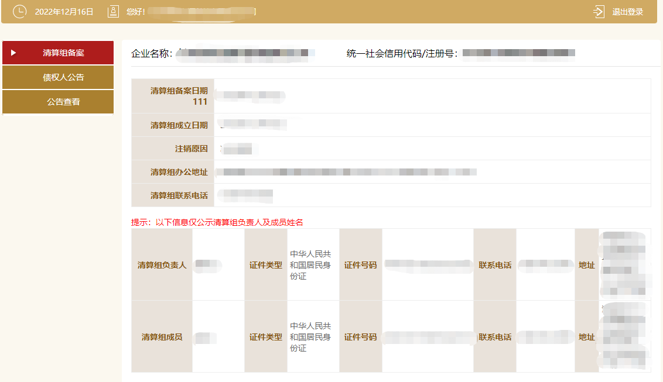Click the 注销原因 value field
The height and width of the screenshot is (382, 663).
[x=237, y=149]
